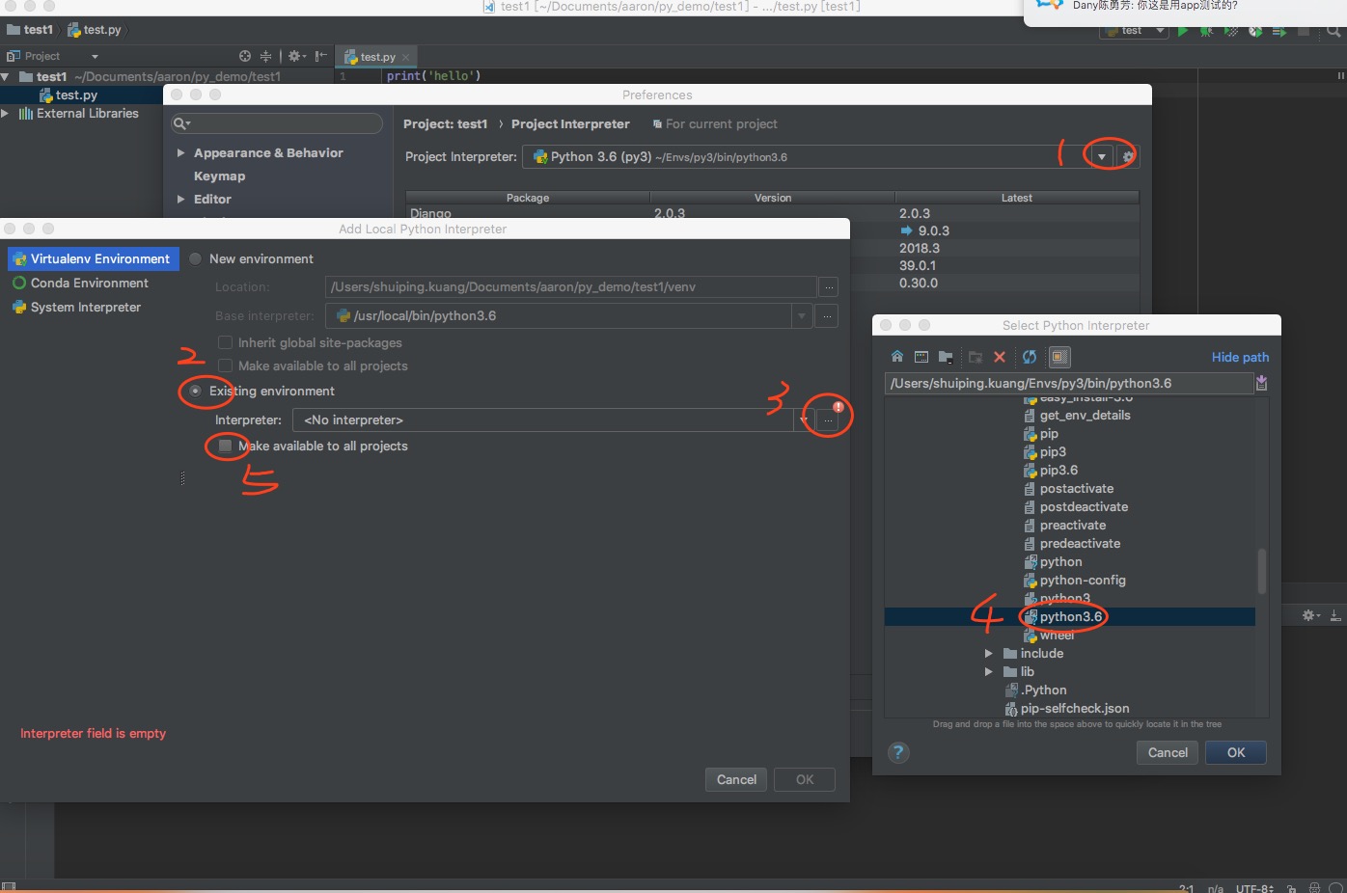Image resolution: width=1347 pixels, height=893 pixels.
Task: Click the Search Everywhere magnifier icon
Action: 1333,31
